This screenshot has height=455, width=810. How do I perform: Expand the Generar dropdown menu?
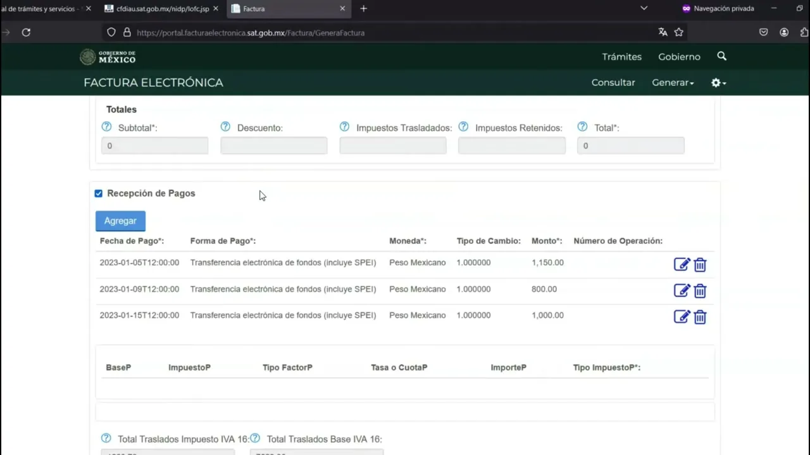pos(673,83)
